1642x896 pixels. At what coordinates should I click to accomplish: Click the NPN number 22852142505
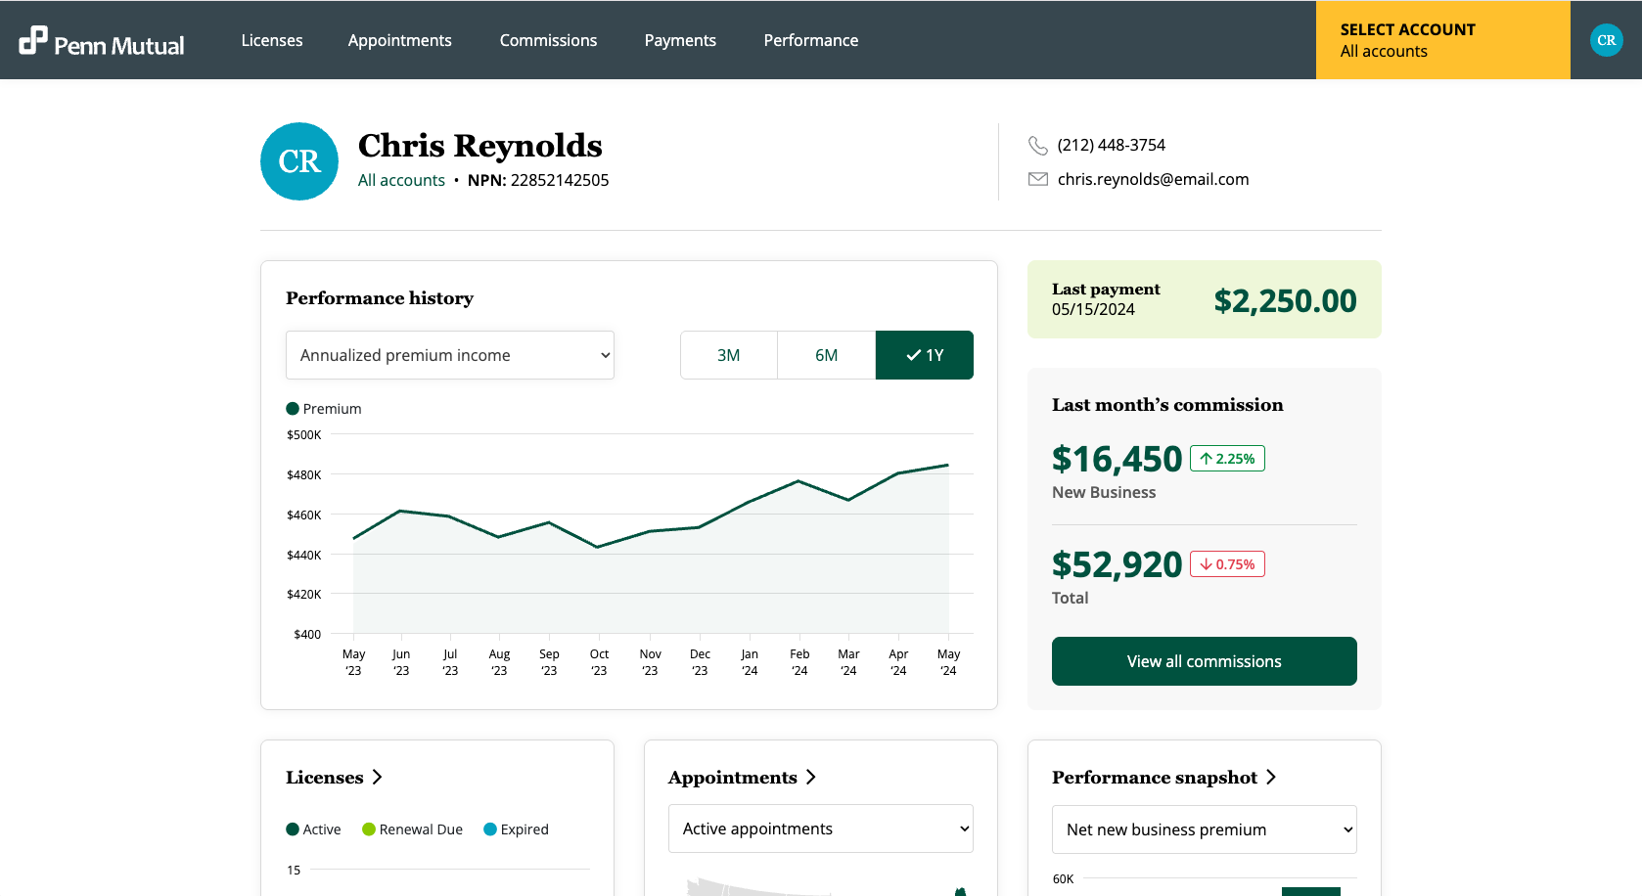click(560, 180)
